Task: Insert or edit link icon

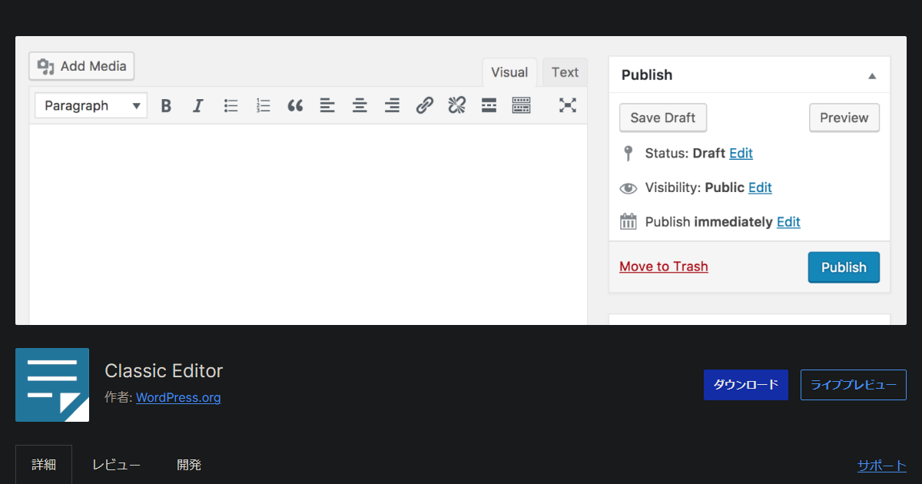Action: (x=424, y=106)
